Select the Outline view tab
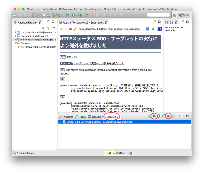 click(171, 22)
